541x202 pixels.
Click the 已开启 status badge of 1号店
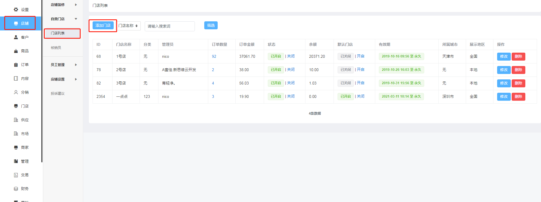[276, 56]
